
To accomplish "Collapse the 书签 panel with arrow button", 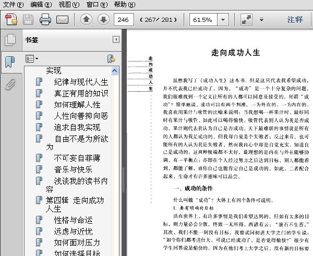I will click(x=116, y=39).
